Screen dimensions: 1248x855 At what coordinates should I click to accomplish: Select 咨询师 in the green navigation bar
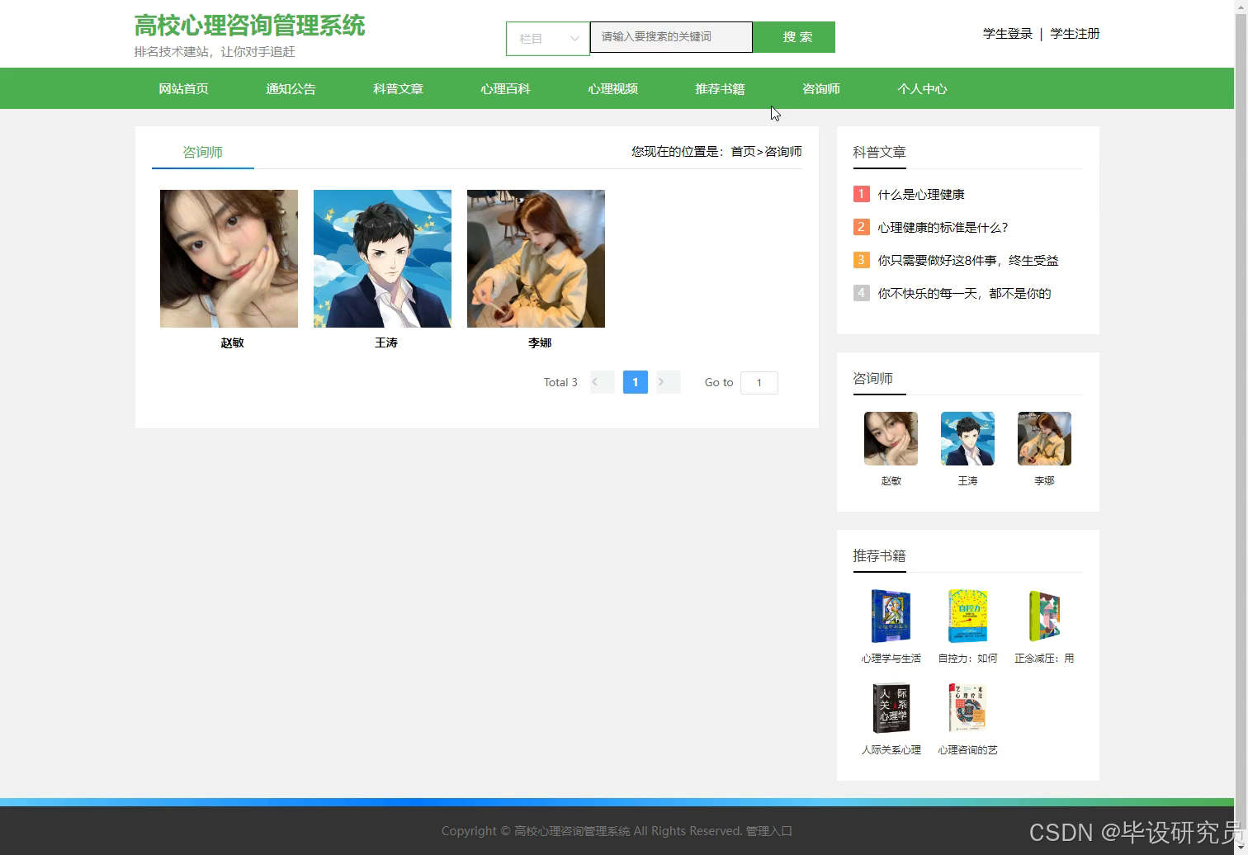(x=821, y=89)
